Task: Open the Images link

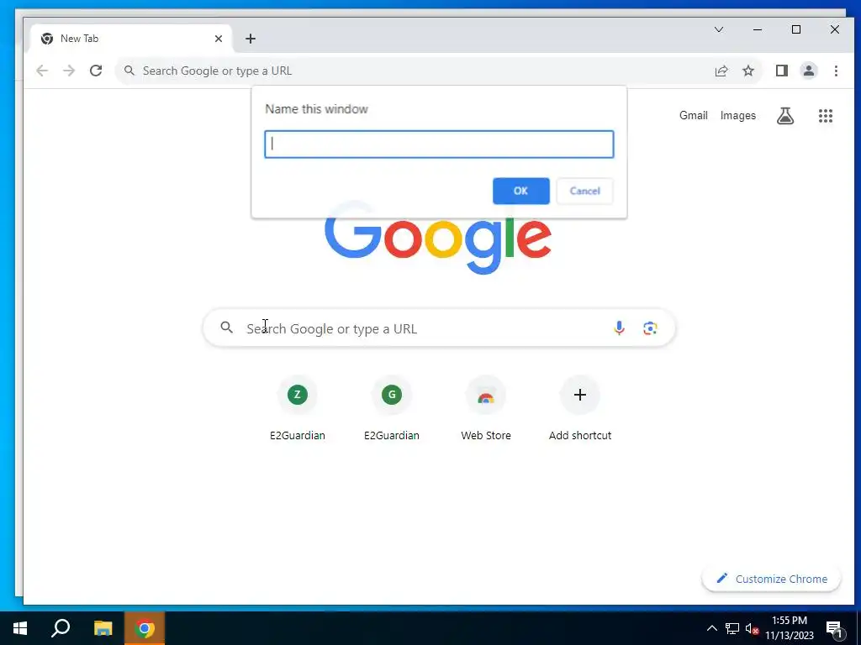Action: [x=737, y=116]
